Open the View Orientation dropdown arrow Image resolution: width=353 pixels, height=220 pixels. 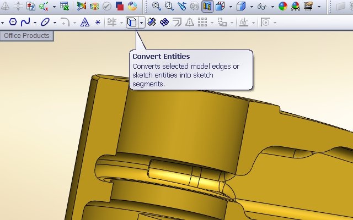pos(231,7)
